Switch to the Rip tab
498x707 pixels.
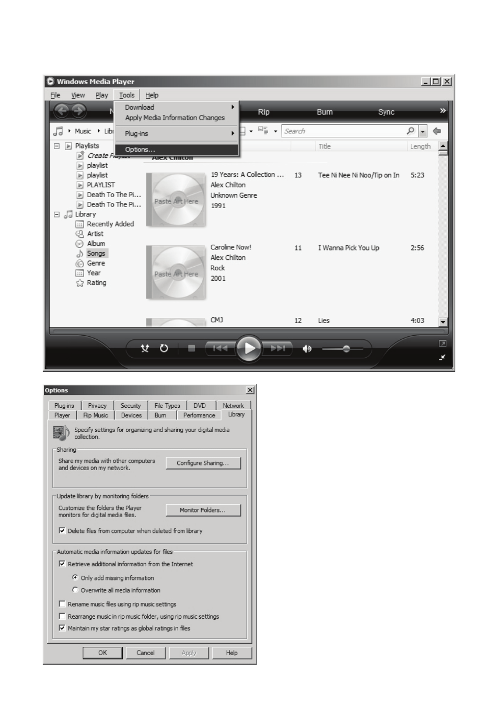pos(264,112)
